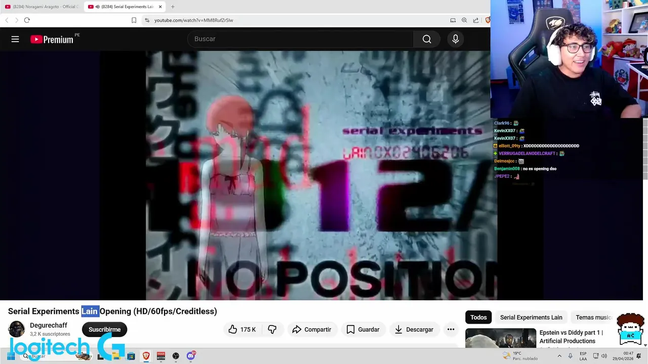Open Epstein vs Diddy video thumbnail
The width and height of the screenshot is (648, 364).
[501, 338]
